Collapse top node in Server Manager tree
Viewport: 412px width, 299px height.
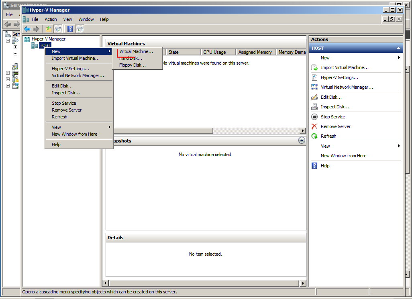[x=8, y=41]
